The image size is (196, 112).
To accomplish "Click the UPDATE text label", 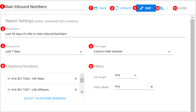I will pyautogui.click(x=126, y=8).
